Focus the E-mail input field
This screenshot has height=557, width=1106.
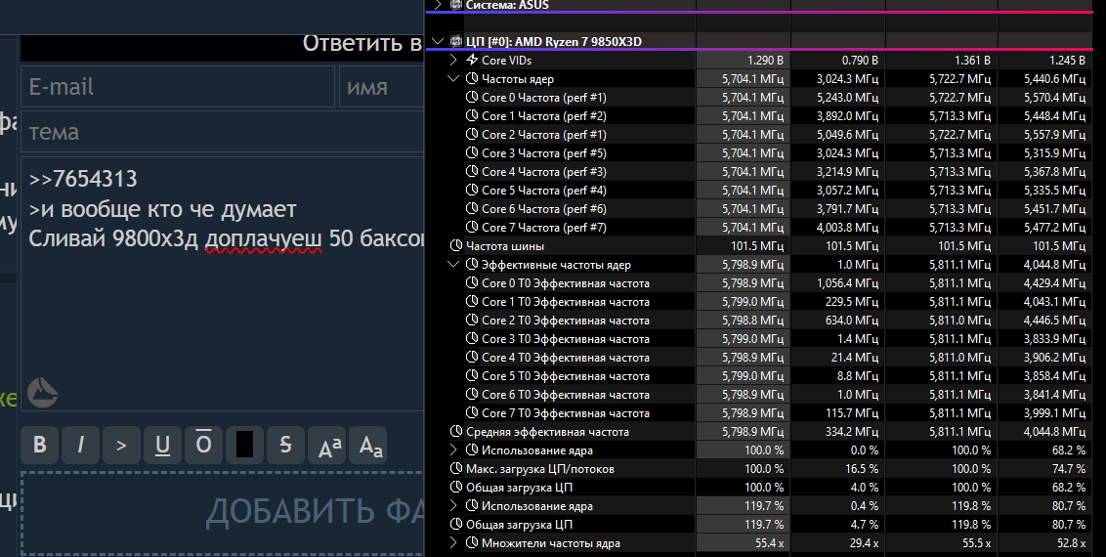[x=178, y=87]
